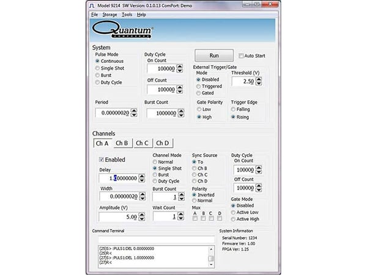This screenshot has height=275, width=367.
Task: Increase the Wait Count value
Action: tap(180, 214)
